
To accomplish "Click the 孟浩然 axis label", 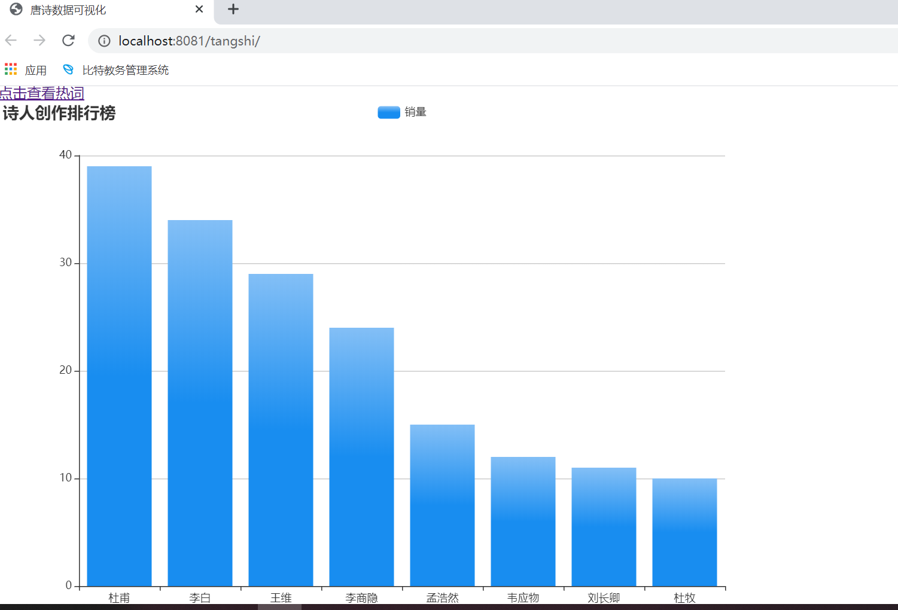I will [442, 597].
